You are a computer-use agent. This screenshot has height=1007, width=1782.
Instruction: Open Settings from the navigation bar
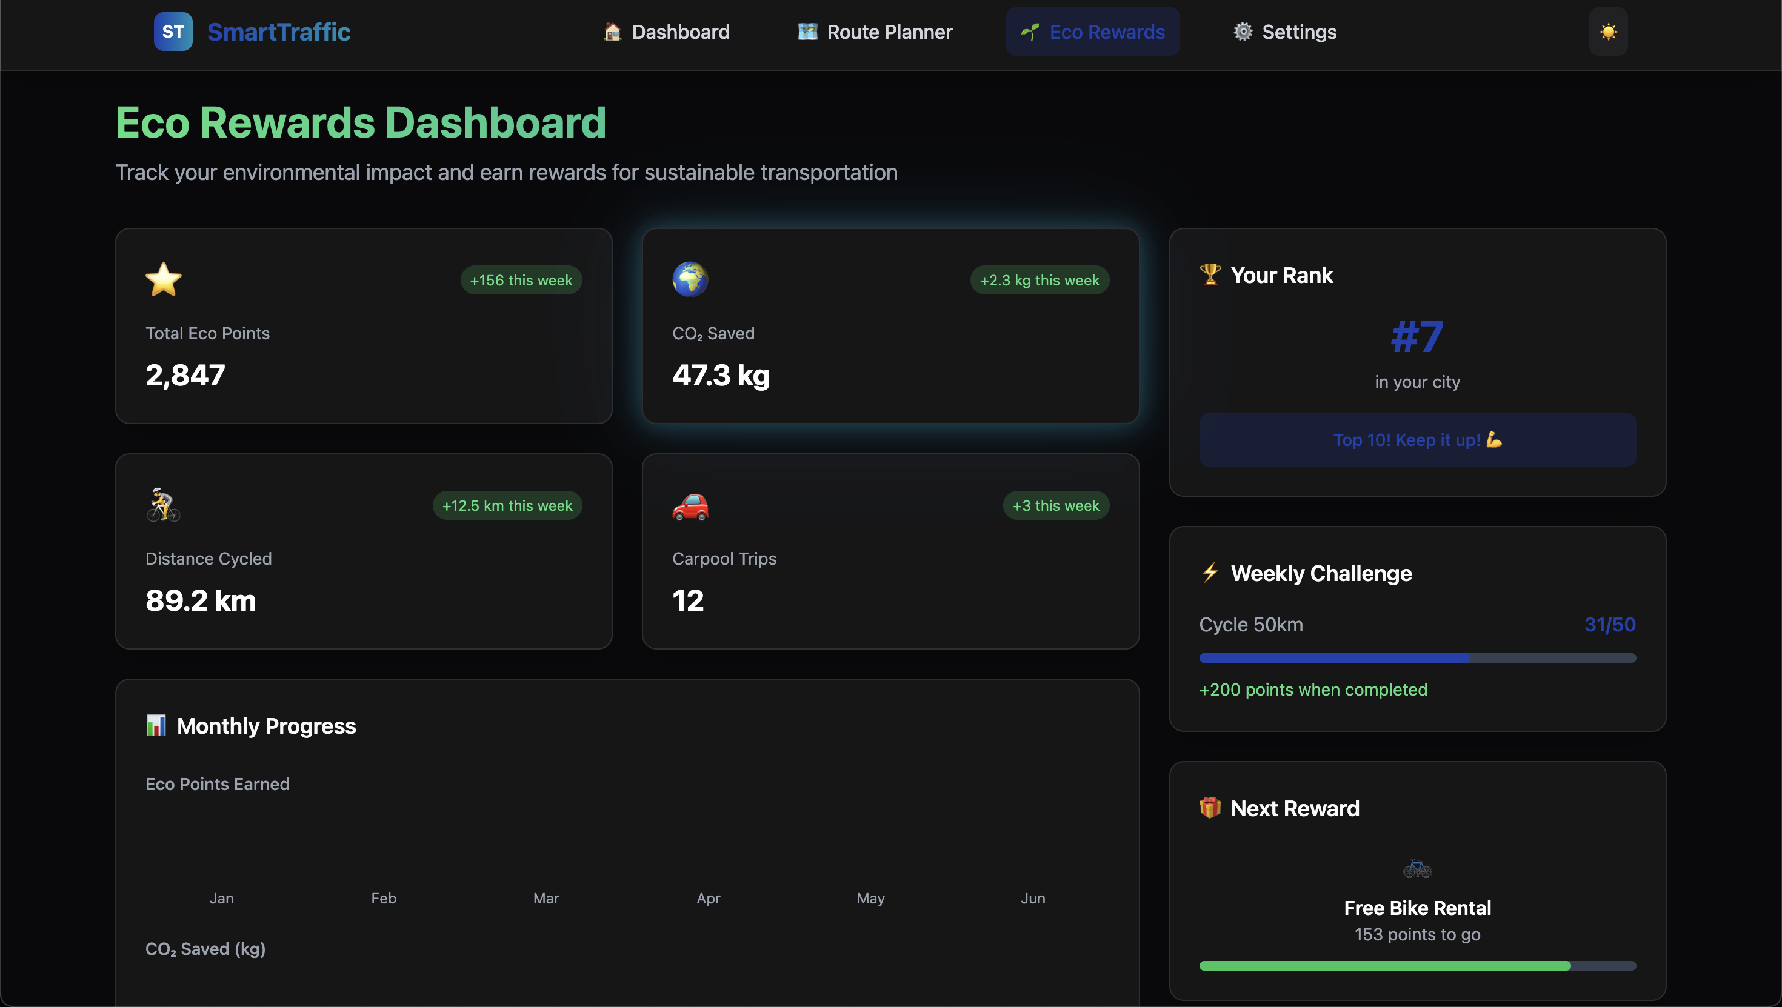[x=1284, y=32]
